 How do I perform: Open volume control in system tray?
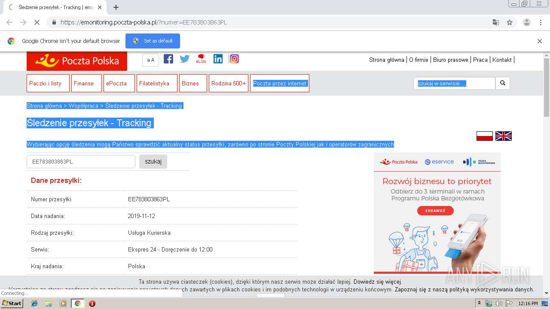(498, 303)
